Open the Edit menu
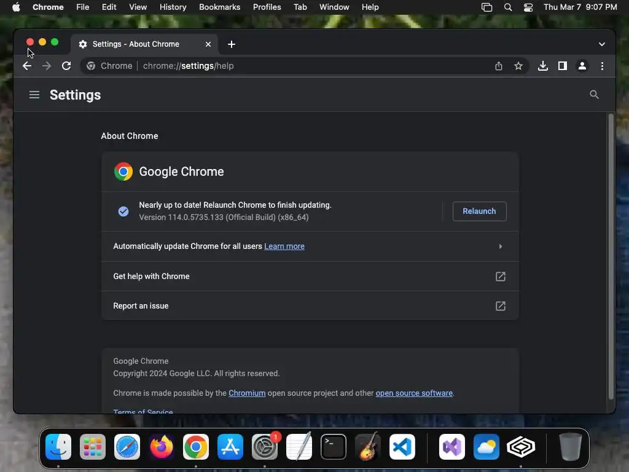Image resolution: width=629 pixels, height=472 pixels. point(109,7)
